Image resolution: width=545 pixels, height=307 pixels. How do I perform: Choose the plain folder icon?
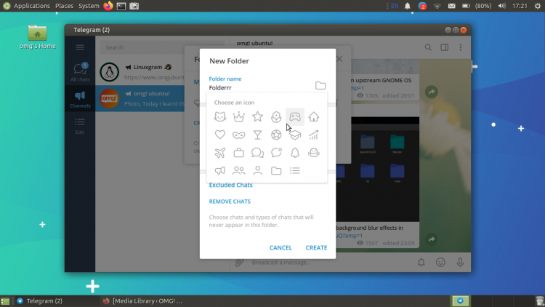[276, 170]
